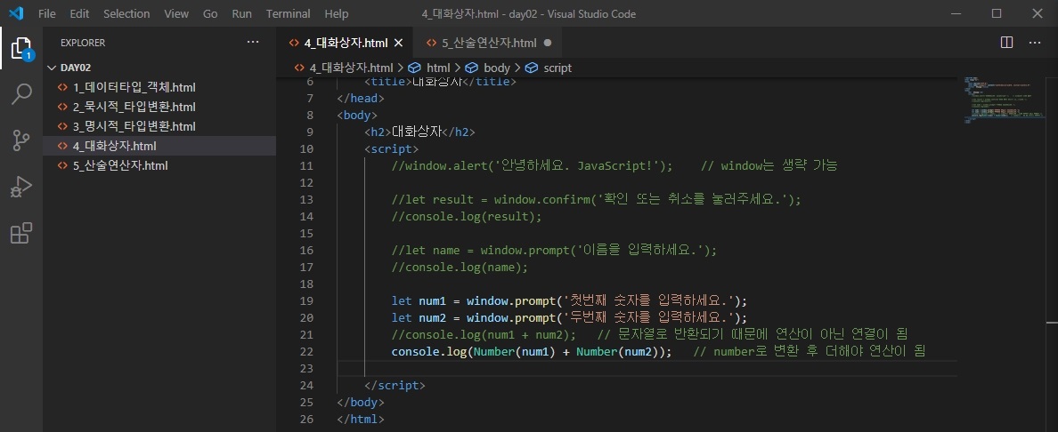The image size is (1058, 432).
Task: Open the File menu
Action: tap(47, 13)
